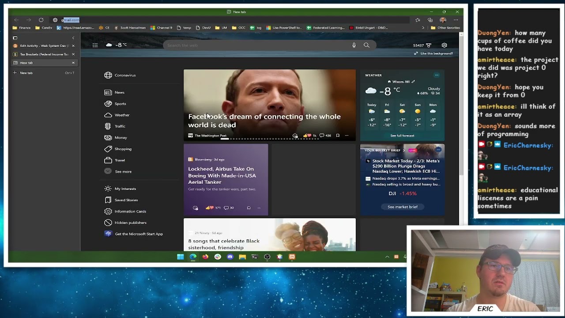Image resolution: width=565 pixels, height=318 pixels.
Task: Open the Edge favorites star icon
Action: coord(418,20)
